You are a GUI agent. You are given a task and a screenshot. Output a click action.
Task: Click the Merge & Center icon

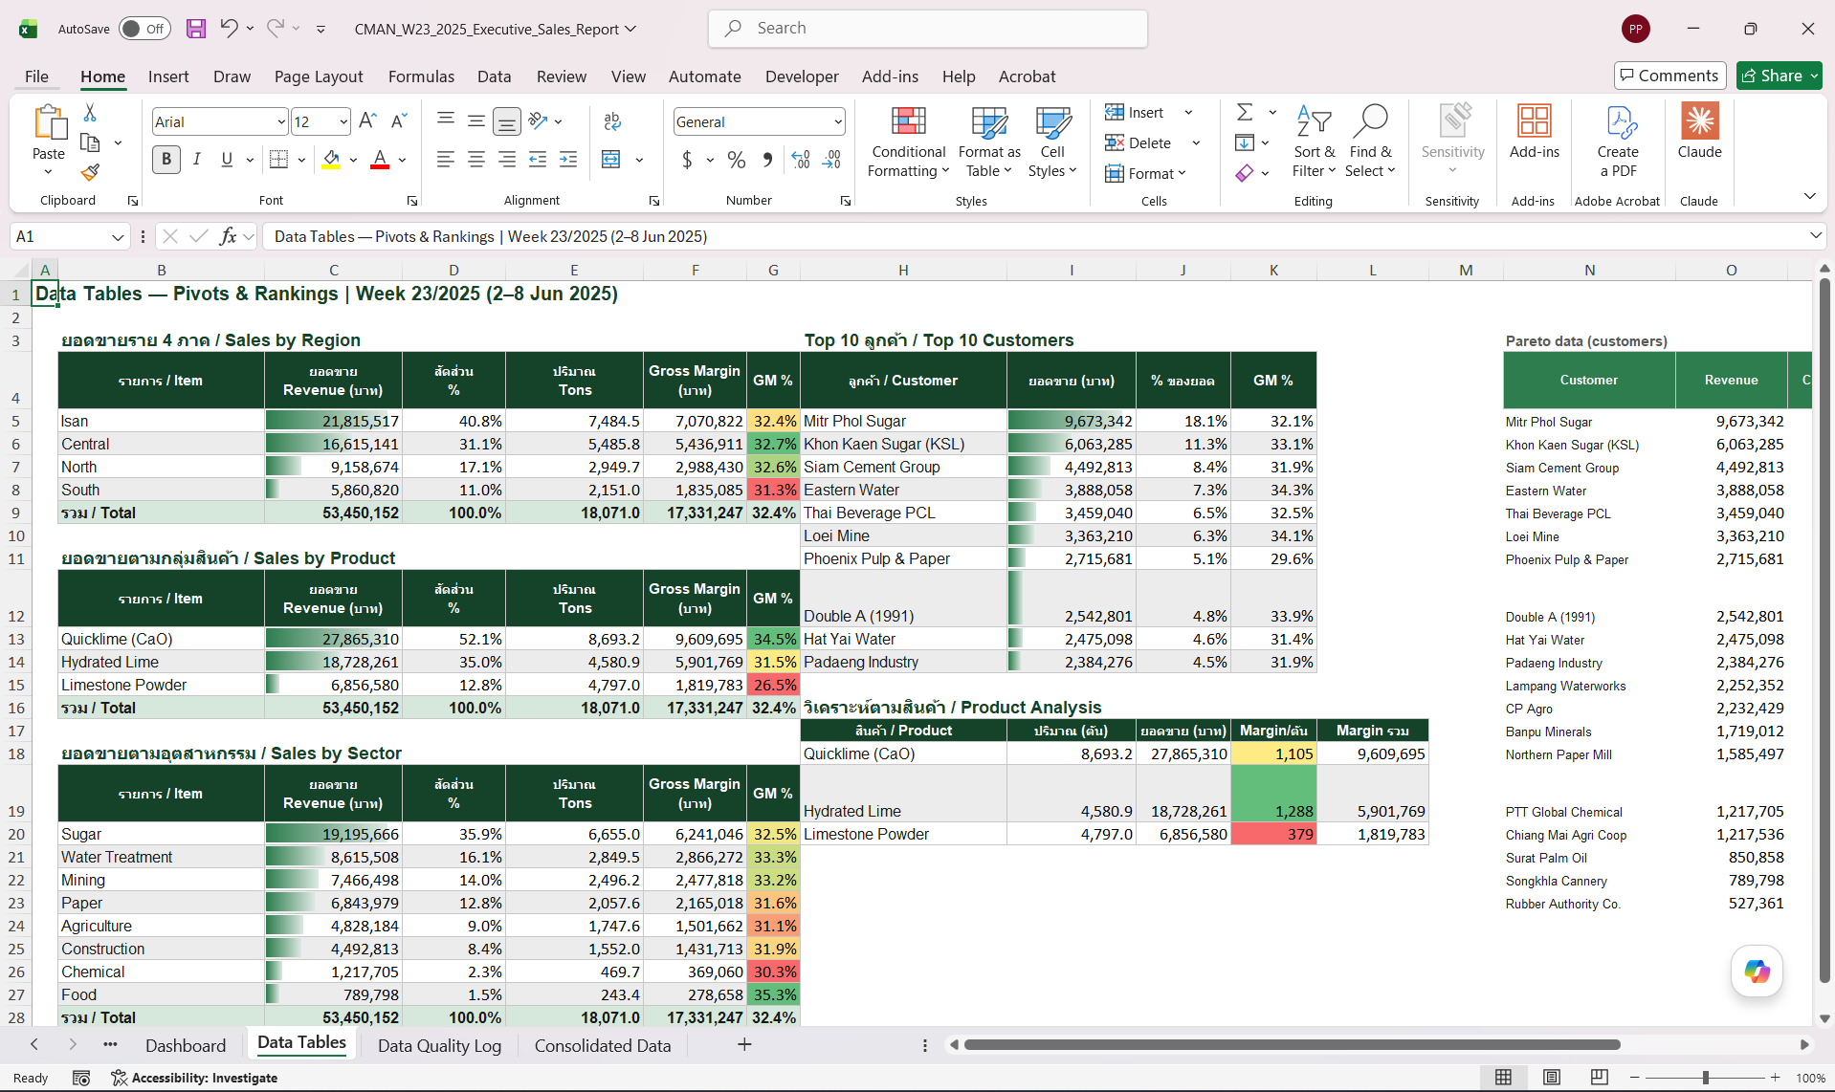(x=611, y=160)
